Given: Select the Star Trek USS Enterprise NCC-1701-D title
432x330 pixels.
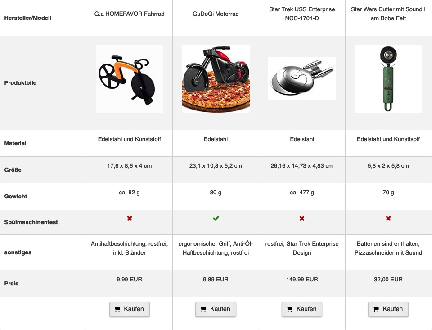Looking at the screenshot, I should coord(302,14).
